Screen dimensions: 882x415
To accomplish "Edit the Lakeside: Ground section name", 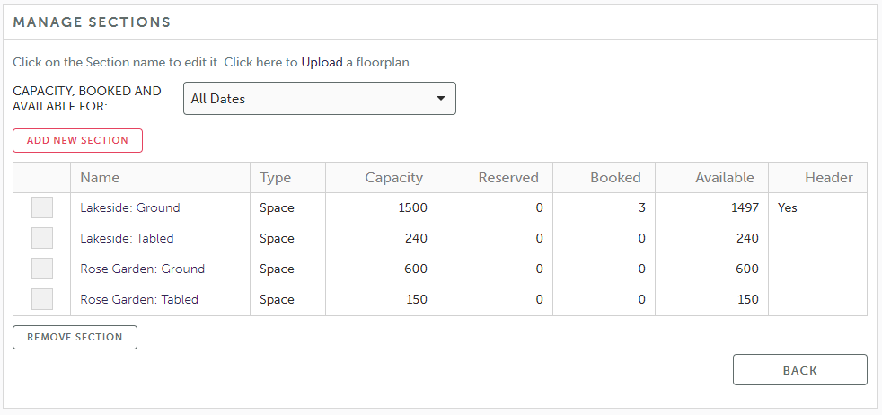I will tap(130, 207).
